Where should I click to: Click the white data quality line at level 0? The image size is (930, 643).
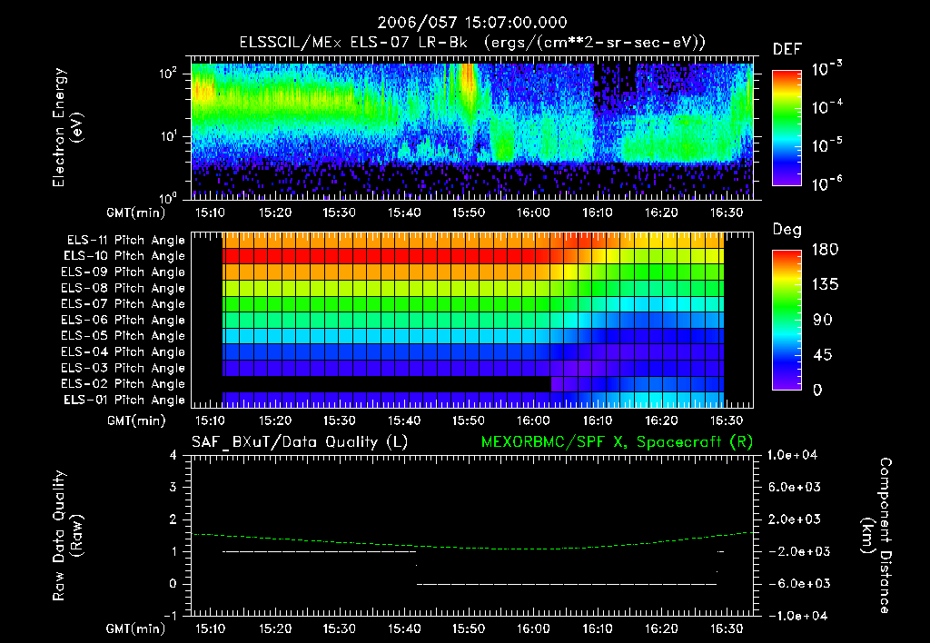(567, 584)
